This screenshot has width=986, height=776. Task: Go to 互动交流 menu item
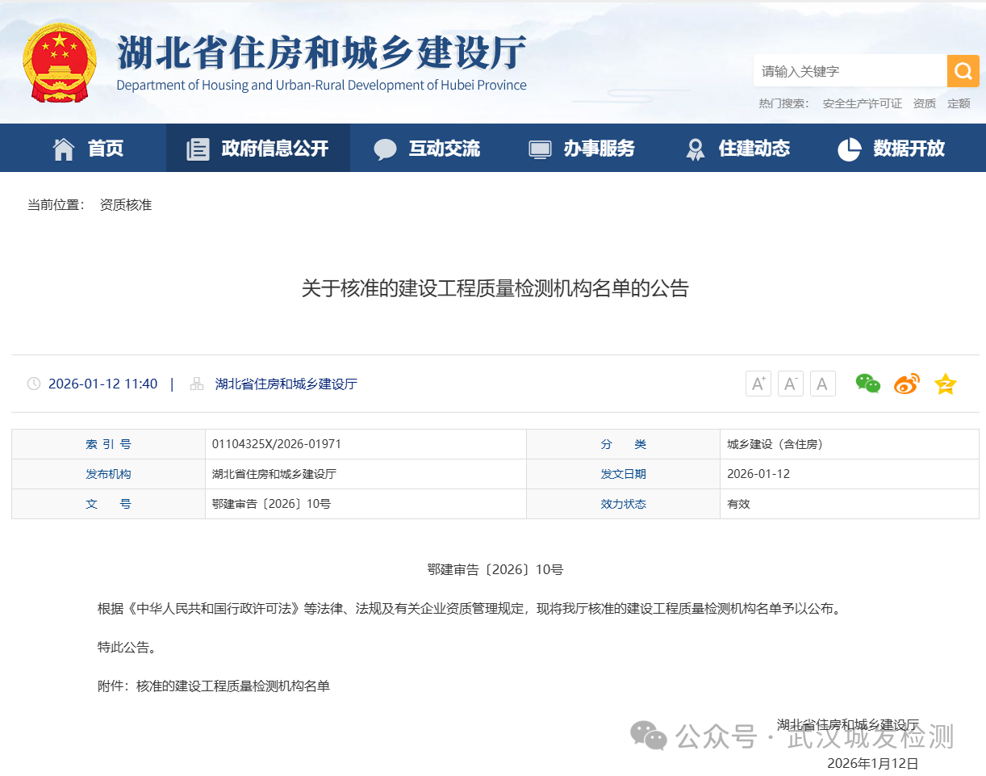coord(428,149)
